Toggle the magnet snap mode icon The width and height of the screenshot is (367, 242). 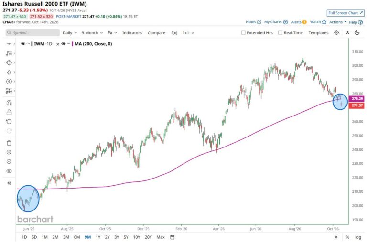9,103
